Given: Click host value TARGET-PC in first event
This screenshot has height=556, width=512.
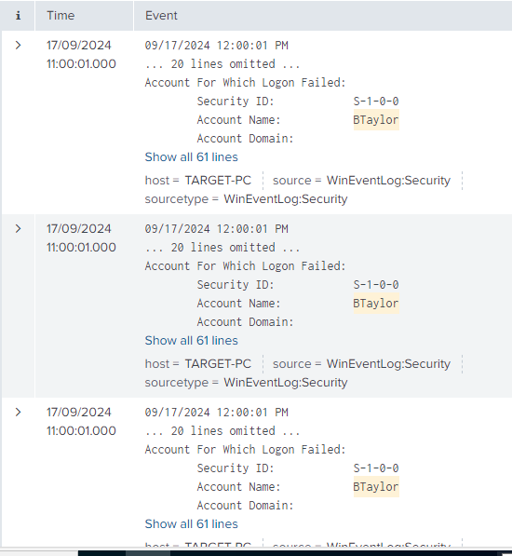Looking at the screenshot, I should 218,180.
